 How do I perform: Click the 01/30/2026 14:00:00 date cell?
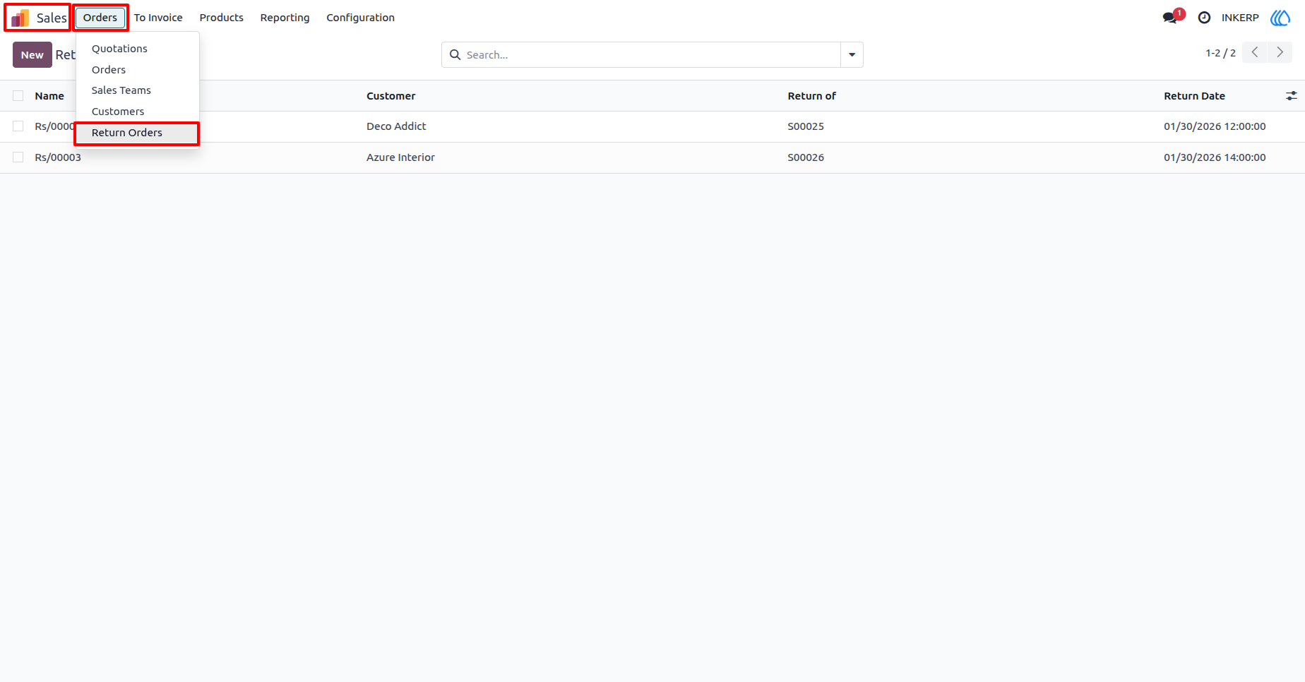tap(1215, 157)
